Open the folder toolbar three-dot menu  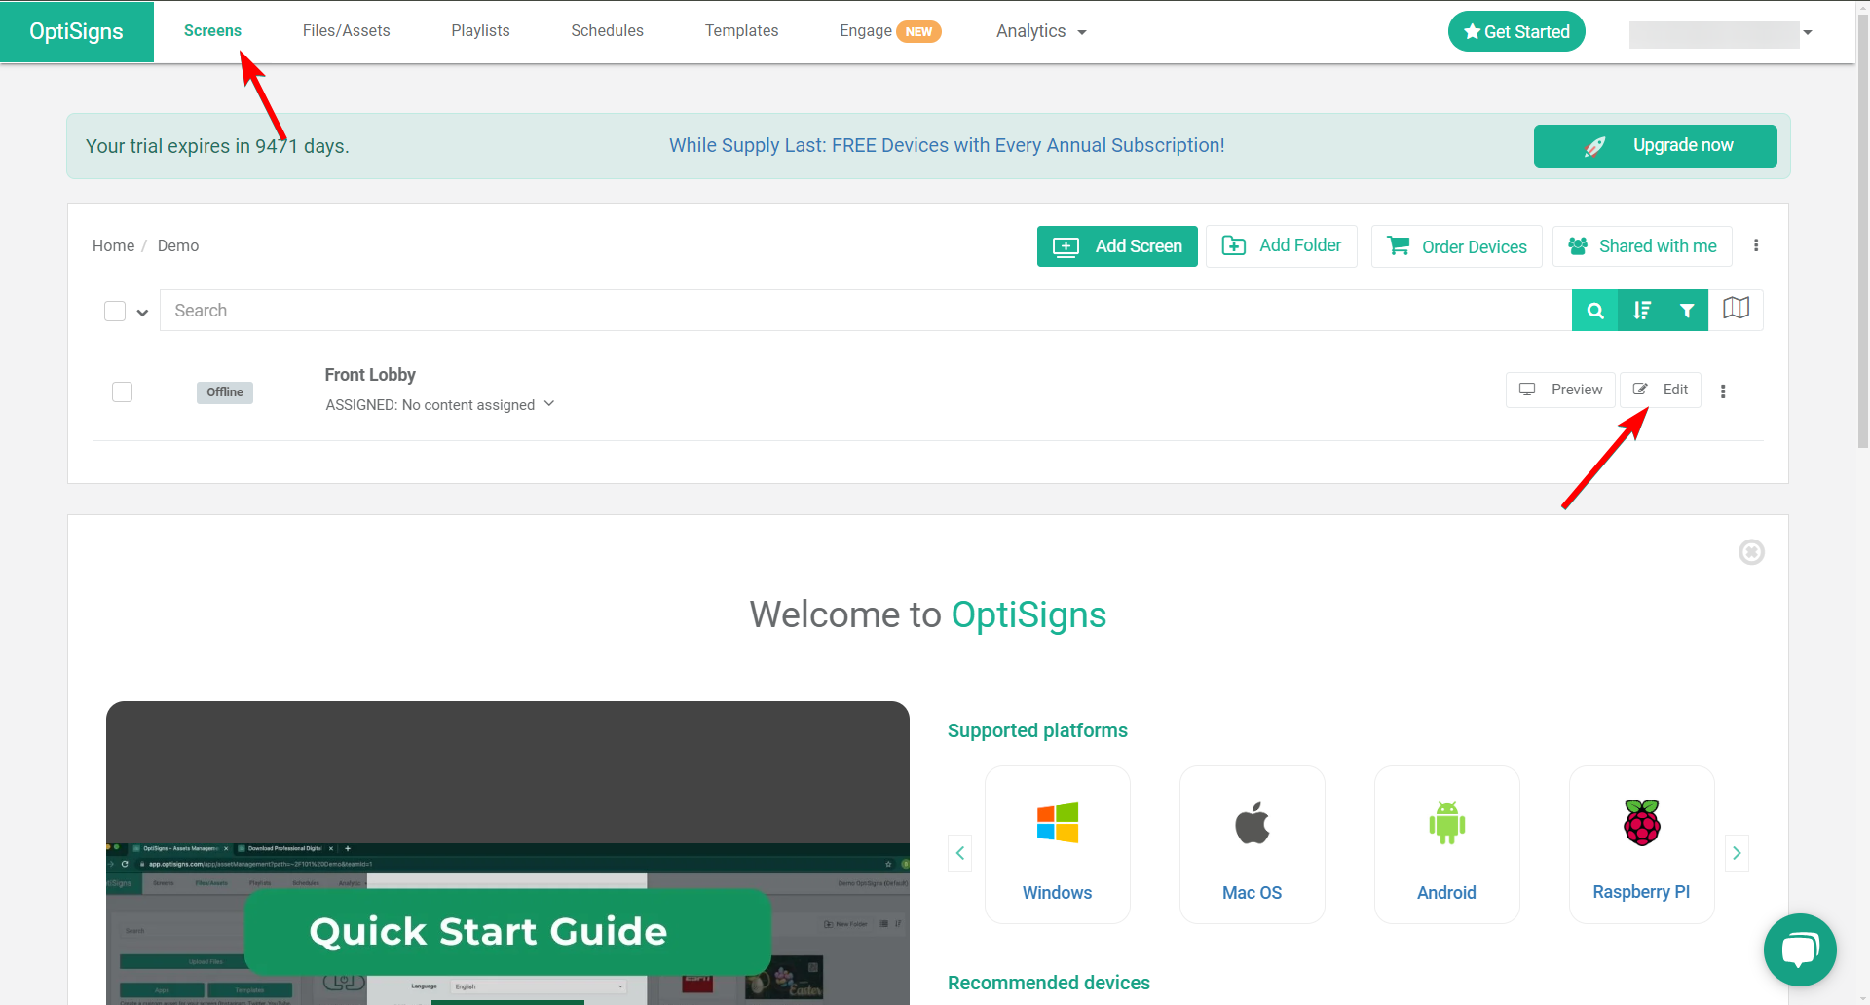pos(1756,245)
